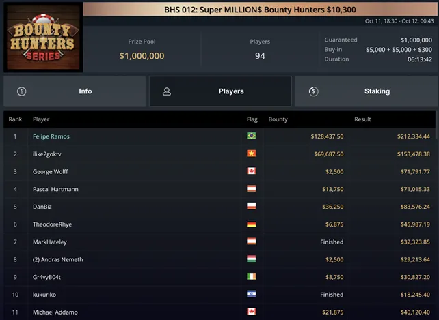439x320 pixels.
Task: Click ilike2goktv's Vietnam flag icon
Action: [252, 154]
